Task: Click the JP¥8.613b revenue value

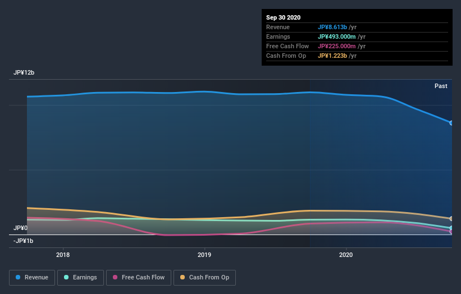Action: click(332, 27)
